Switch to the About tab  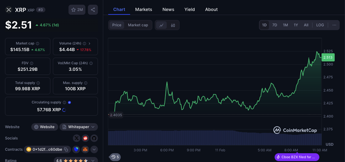click(211, 9)
